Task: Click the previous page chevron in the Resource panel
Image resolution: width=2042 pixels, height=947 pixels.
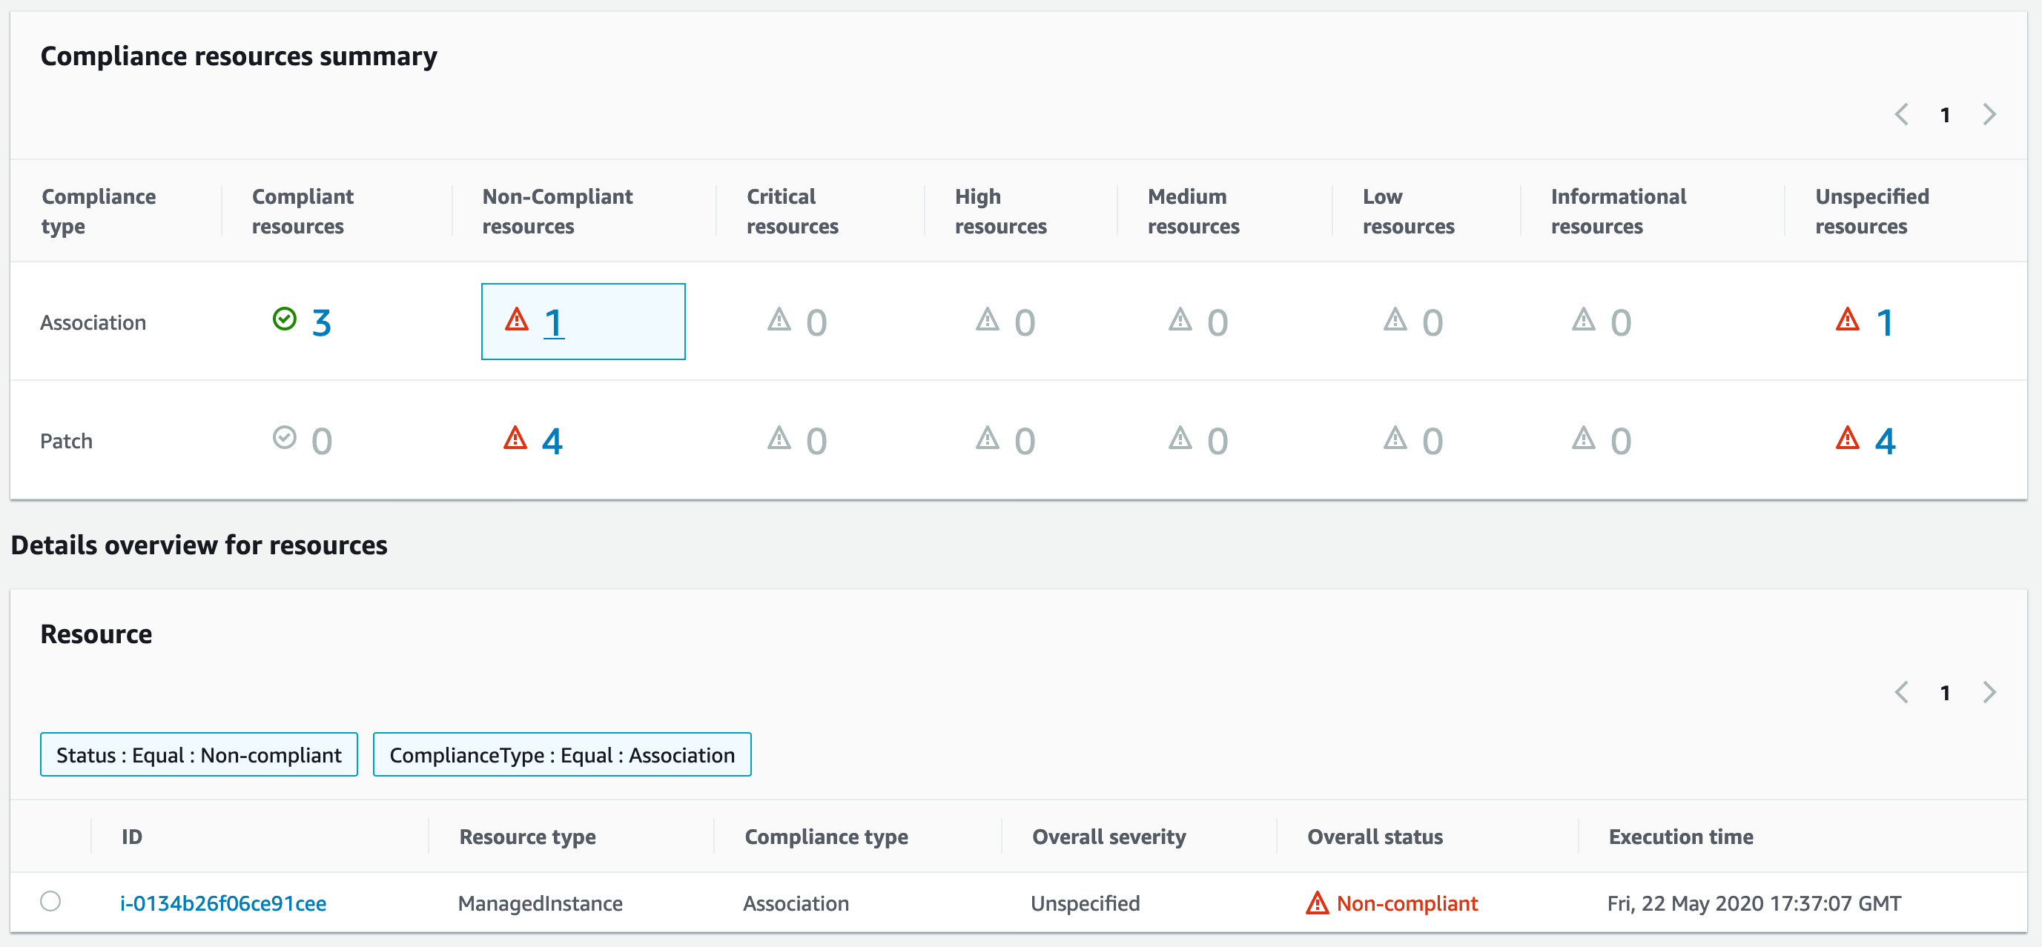Action: click(1902, 692)
